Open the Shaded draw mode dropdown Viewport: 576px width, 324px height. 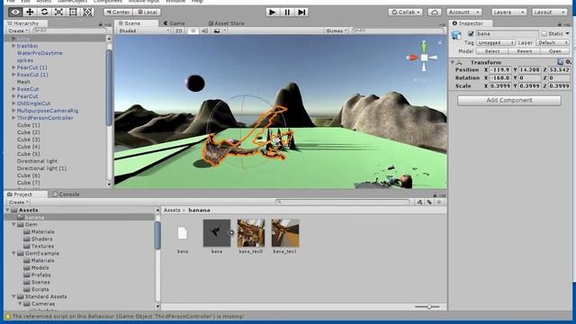tap(144, 31)
